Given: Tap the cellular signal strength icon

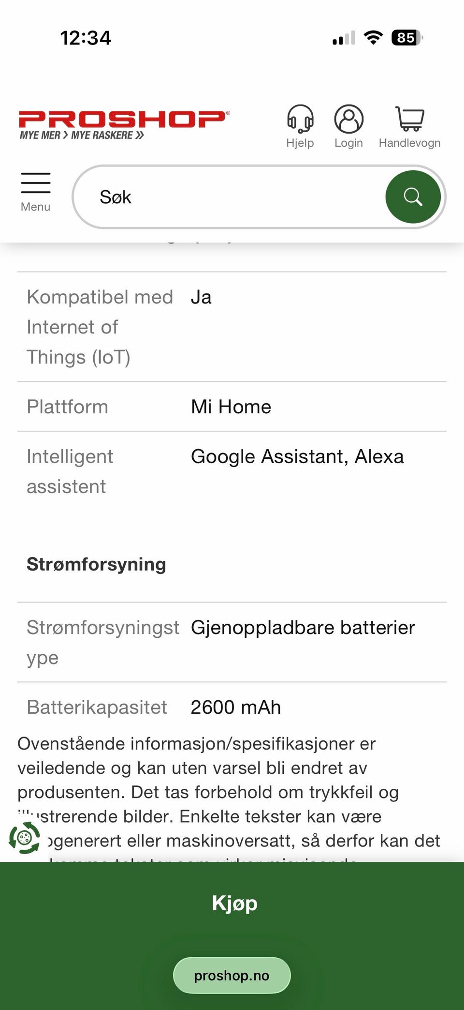Looking at the screenshot, I should point(344,38).
